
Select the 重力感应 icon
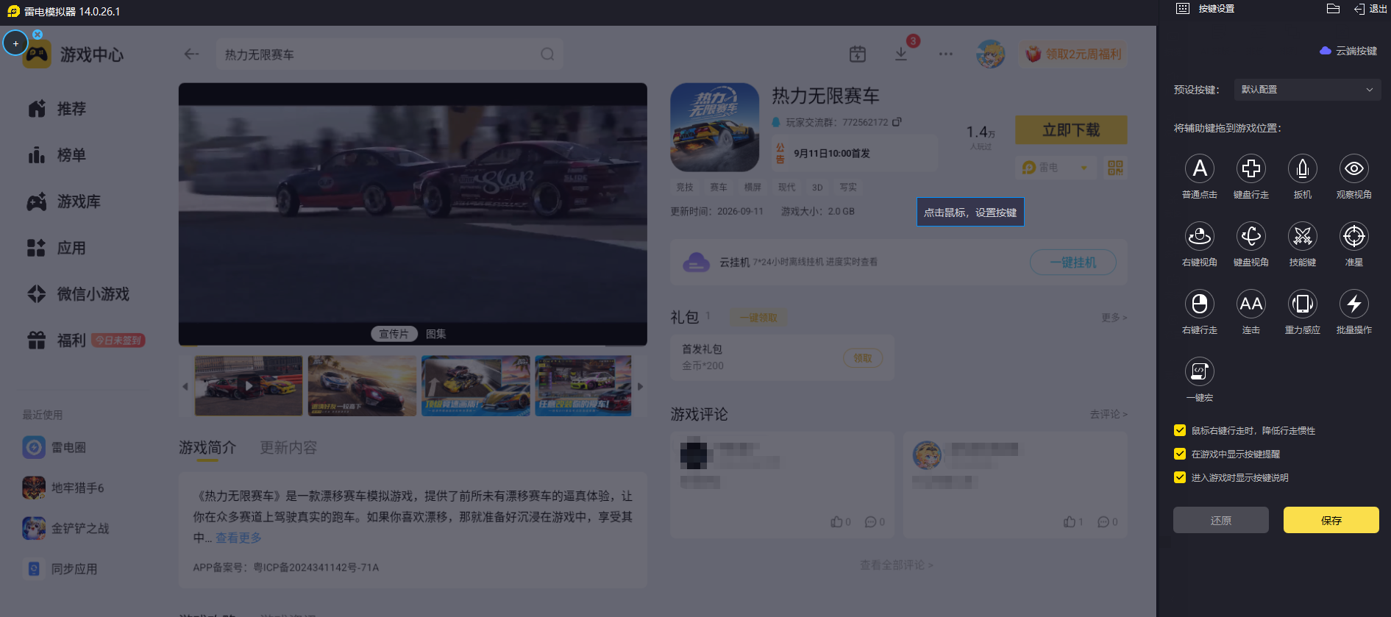1303,304
